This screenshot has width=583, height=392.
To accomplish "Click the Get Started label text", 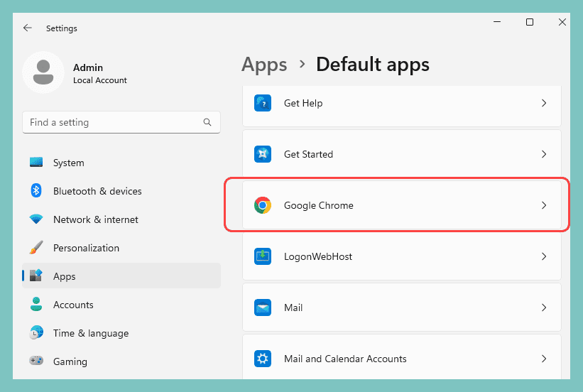I will tap(308, 154).
